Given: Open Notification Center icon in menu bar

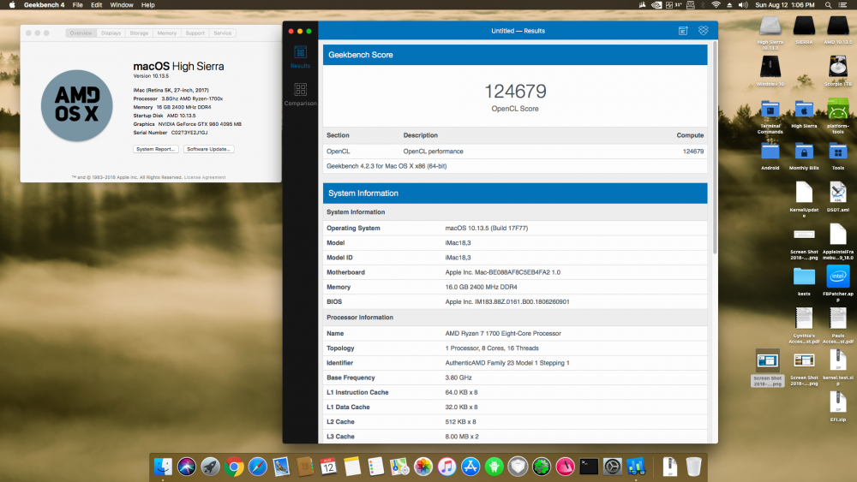Looking at the screenshot, I should (842, 5).
